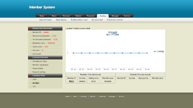
Task: Click the red icon beside A shortcut function
Action: click(31, 57)
